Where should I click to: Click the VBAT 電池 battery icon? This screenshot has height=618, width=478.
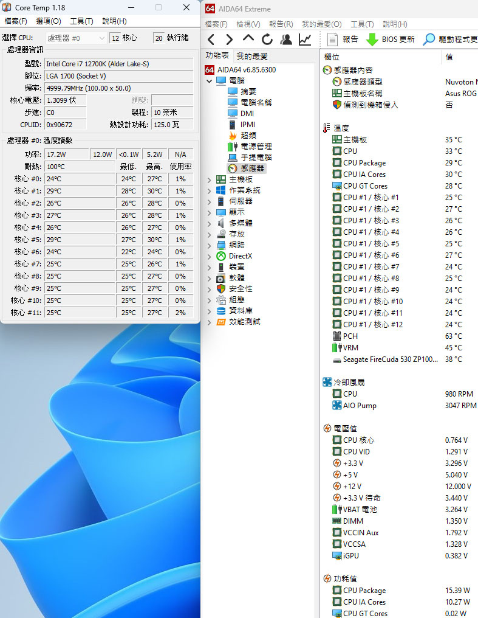(x=336, y=509)
